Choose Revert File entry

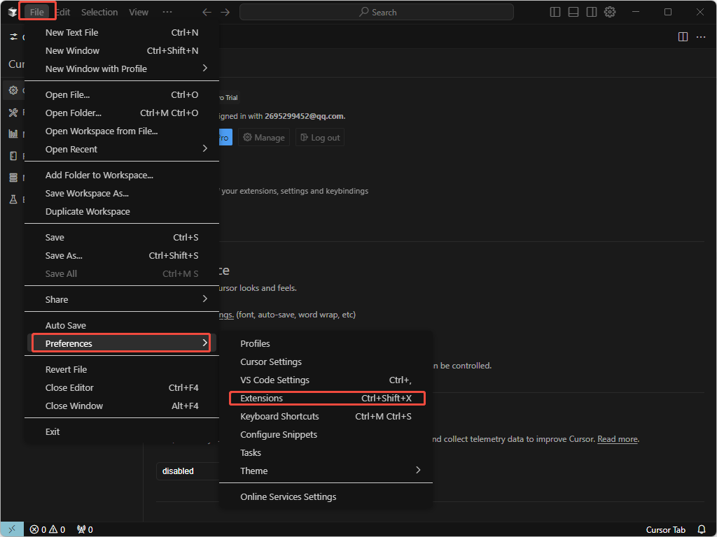point(122,369)
